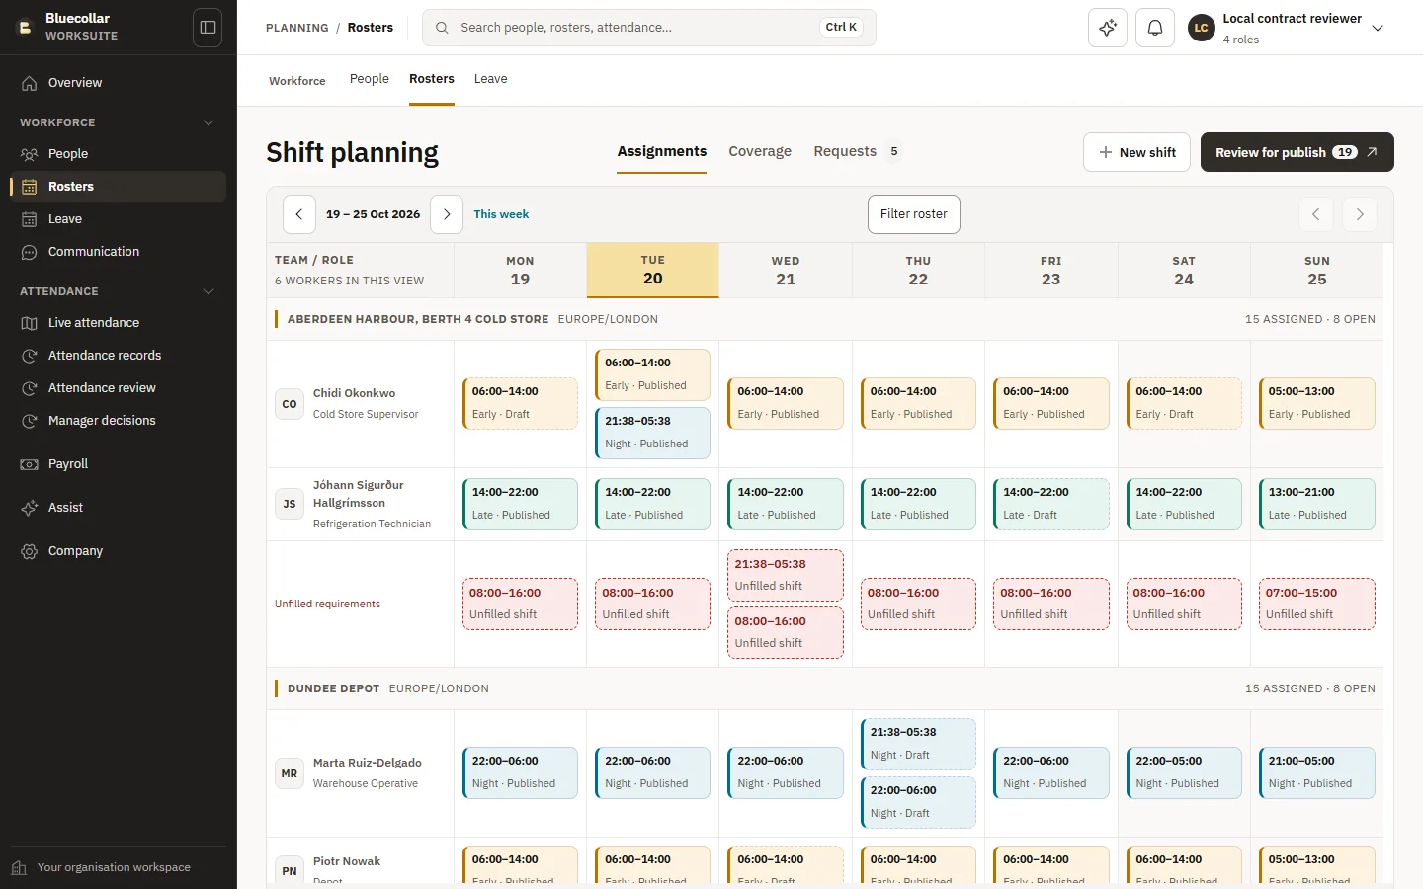Select the Assignments tab
Image resolution: width=1423 pixels, height=889 pixels.
[x=662, y=151]
